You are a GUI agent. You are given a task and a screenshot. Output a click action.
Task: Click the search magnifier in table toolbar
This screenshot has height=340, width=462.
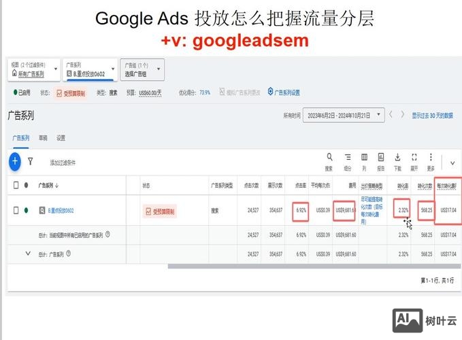click(329, 157)
